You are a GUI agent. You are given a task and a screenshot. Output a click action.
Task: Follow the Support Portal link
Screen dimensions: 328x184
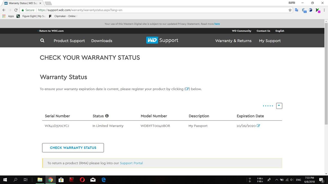[131, 163]
